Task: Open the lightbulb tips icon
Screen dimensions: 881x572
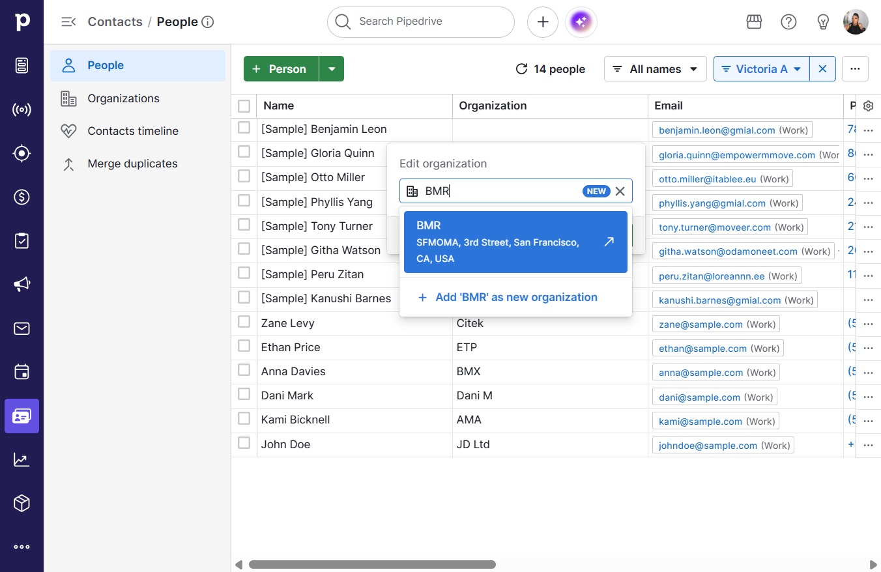Action: coord(823,21)
